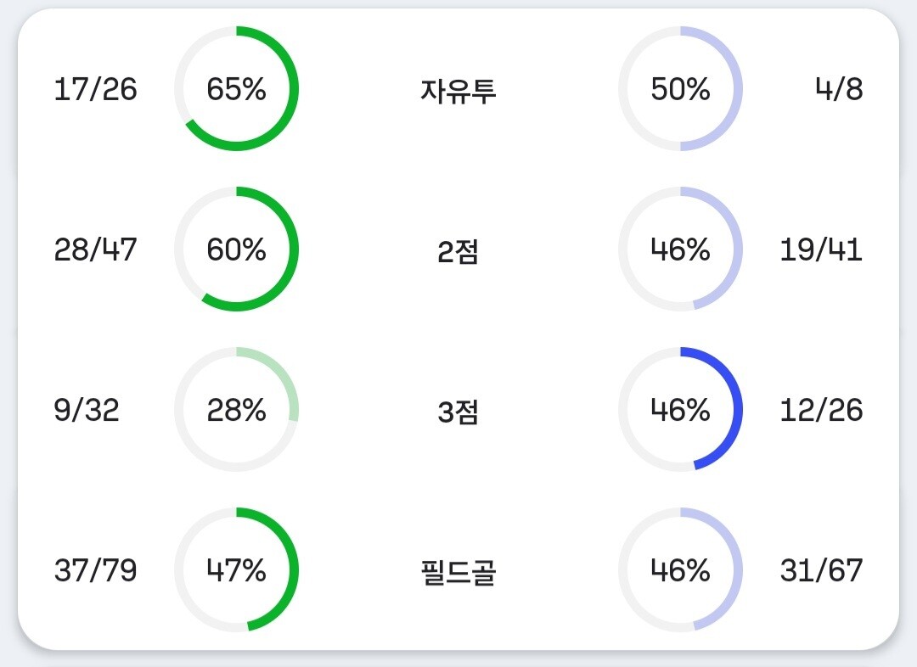Select the 필드골 category label
This screenshot has height=667, width=917.
[x=458, y=573]
